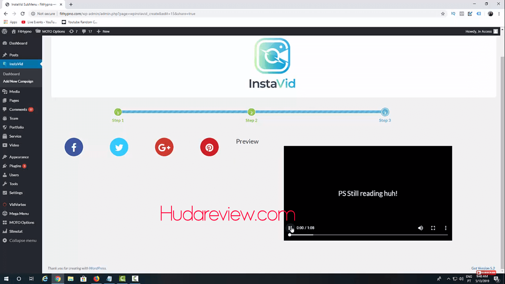505x284 pixels.
Task: Reload the current page
Action: tap(23, 14)
